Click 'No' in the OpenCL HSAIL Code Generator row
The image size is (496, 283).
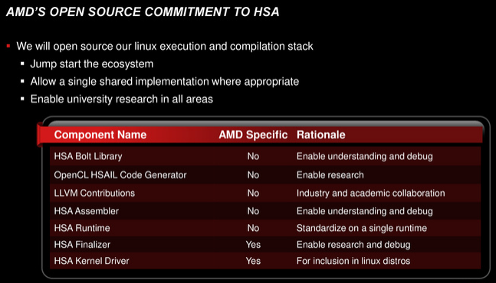pyautogui.click(x=253, y=175)
